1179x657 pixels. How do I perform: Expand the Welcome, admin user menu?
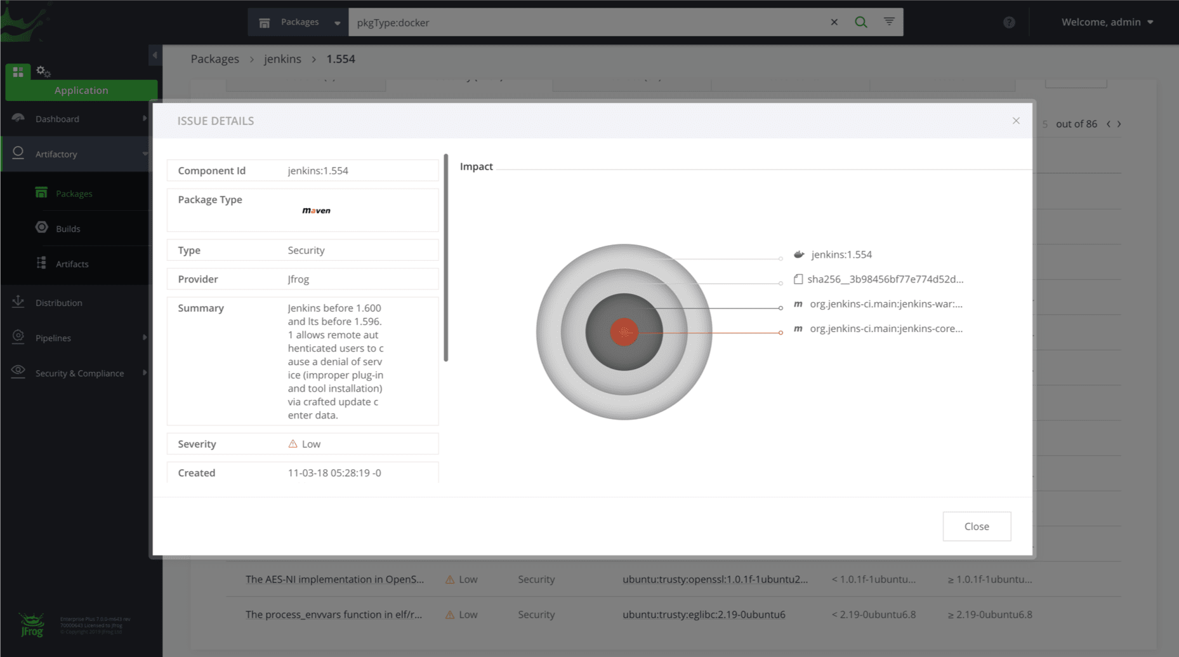(x=1107, y=22)
